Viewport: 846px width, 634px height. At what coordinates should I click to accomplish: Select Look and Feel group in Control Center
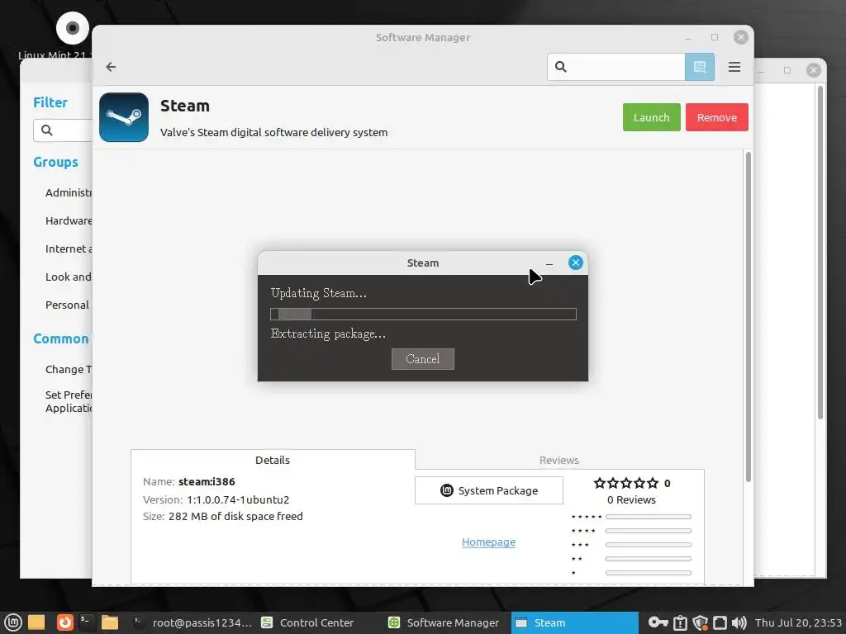[x=69, y=277]
